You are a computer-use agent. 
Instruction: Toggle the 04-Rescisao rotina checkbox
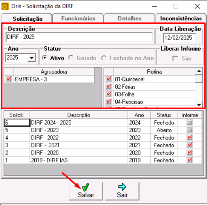[x=109, y=102]
